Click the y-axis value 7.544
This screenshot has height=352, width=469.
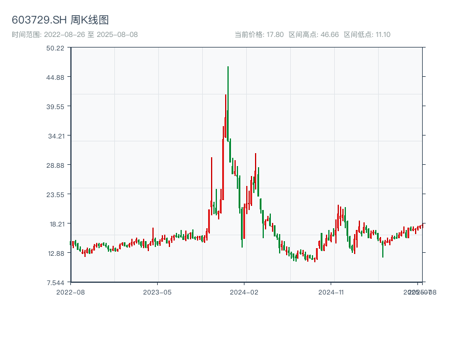[55, 283]
